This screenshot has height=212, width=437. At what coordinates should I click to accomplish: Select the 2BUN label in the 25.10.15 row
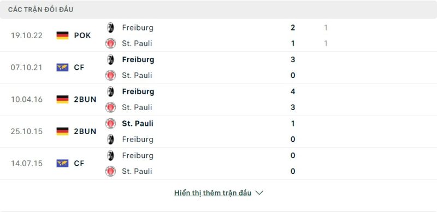[85, 131]
